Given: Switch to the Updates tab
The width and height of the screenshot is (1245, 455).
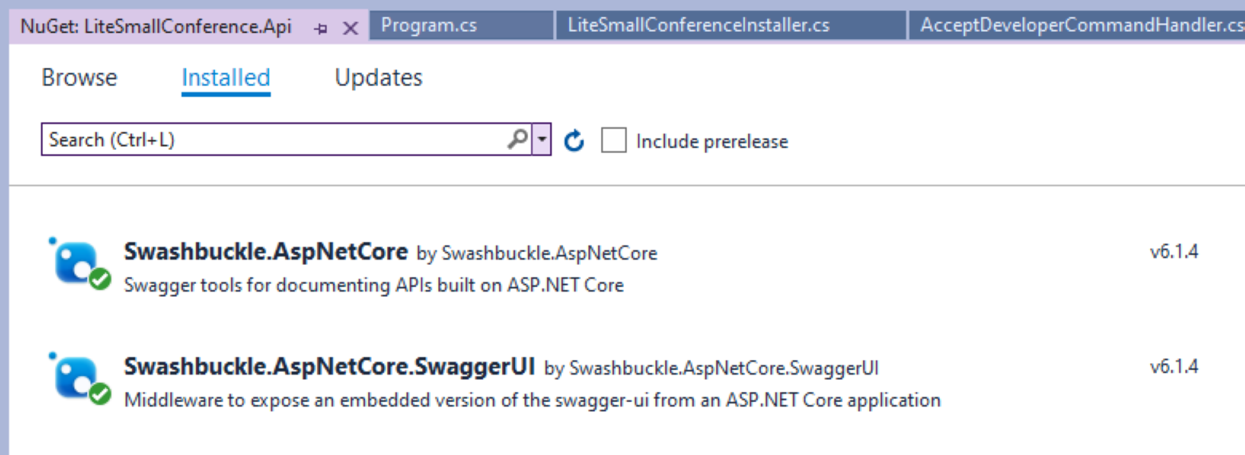Looking at the screenshot, I should (379, 77).
